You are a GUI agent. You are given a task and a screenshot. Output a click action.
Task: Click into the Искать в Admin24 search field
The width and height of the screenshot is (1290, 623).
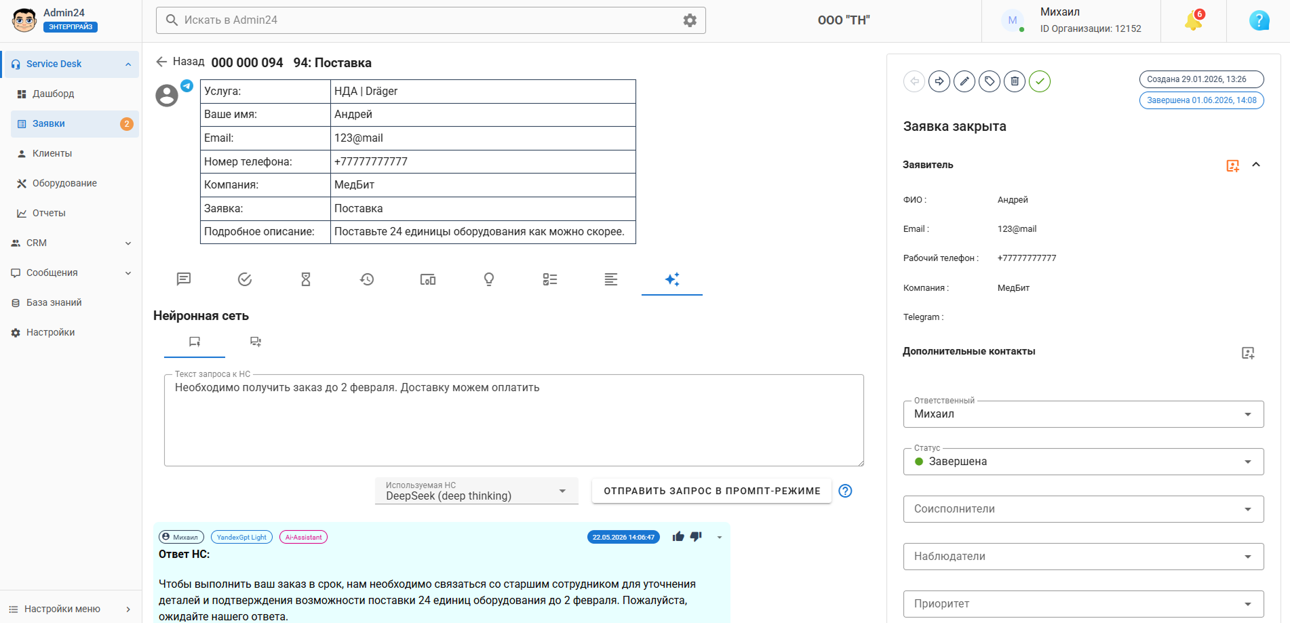pyautogui.click(x=431, y=20)
